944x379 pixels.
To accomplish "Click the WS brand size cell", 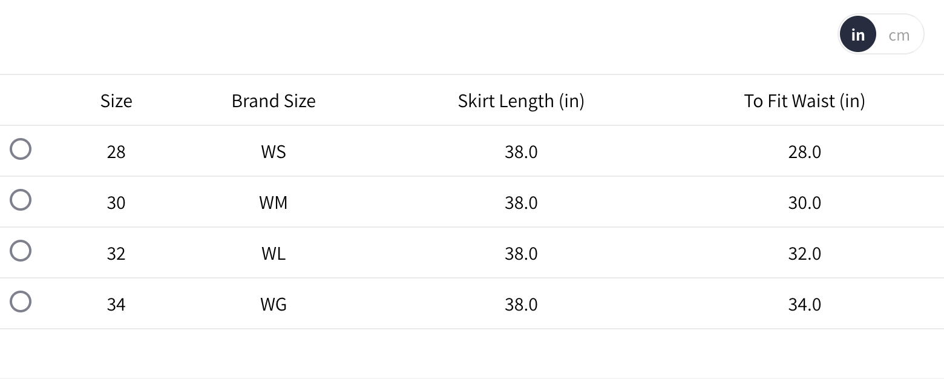I will point(274,151).
